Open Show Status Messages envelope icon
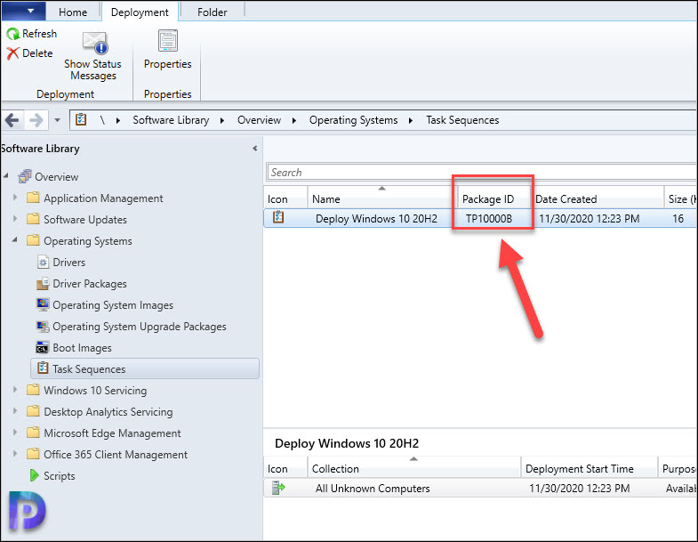698x542 pixels. tap(95, 43)
